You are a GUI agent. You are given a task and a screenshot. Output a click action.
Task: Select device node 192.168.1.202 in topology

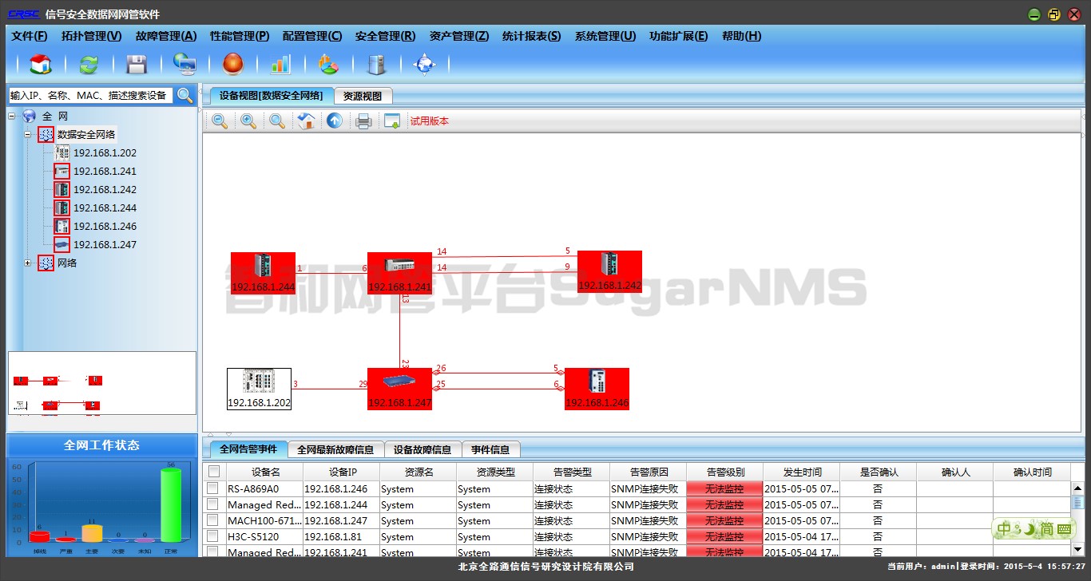coord(259,389)
